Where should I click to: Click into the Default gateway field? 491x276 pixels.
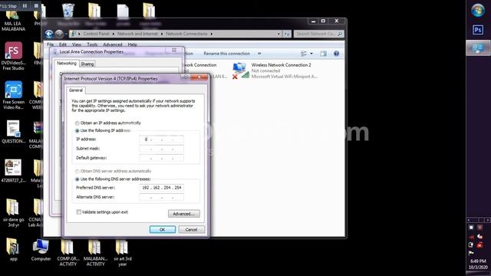pos(161,158)
